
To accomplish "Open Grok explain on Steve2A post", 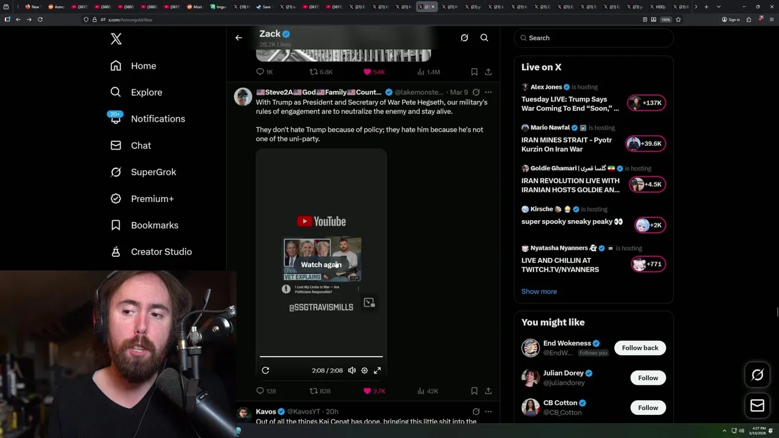I will tap(476, 92).
